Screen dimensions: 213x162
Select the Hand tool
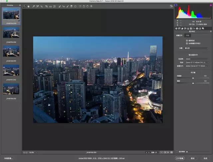(28, 6)
